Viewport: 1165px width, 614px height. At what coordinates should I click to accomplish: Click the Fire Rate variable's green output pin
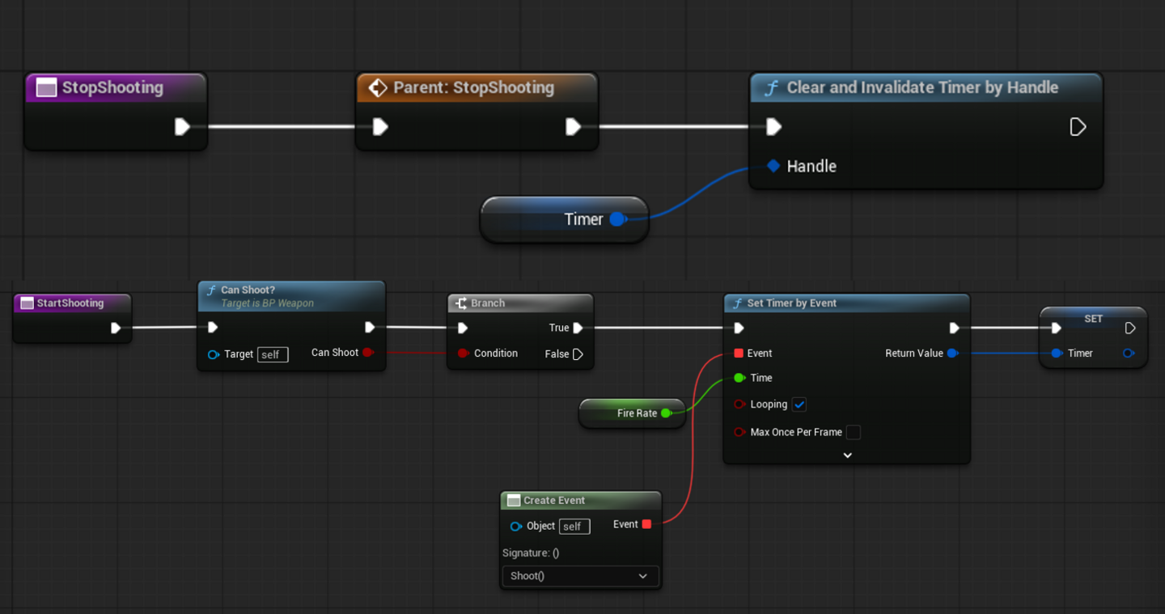point(666,413)
